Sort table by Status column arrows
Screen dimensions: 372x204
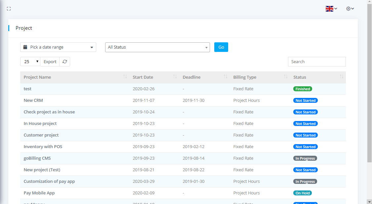tap(342, 77)
